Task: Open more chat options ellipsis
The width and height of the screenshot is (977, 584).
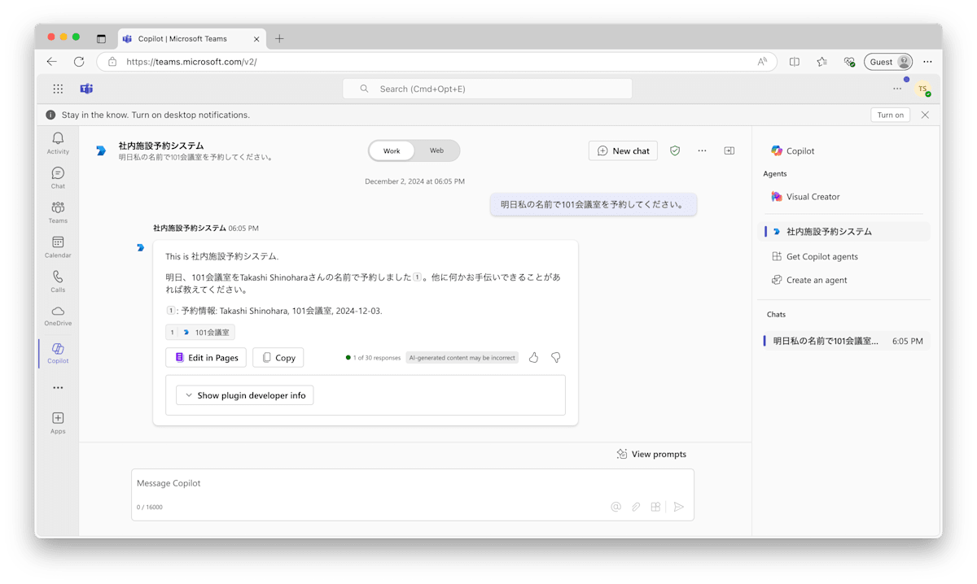Action: tap(702, 150)
